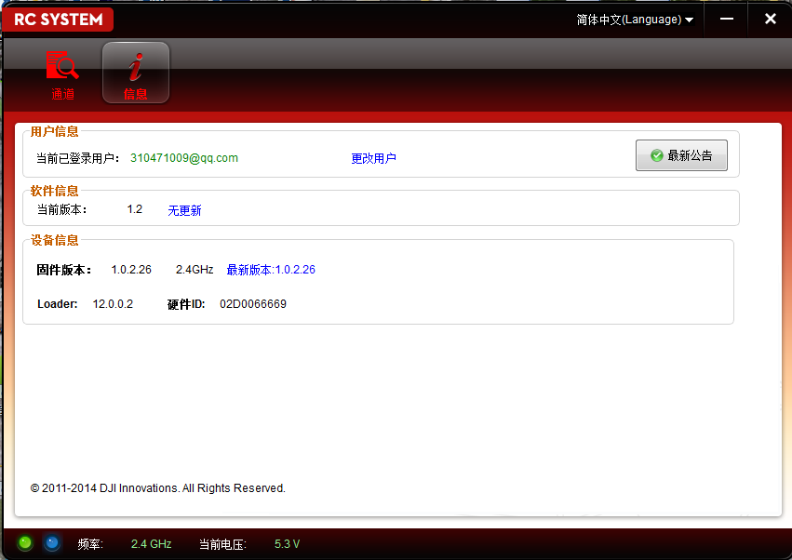This screenshot has width=792, height=560.
Task: Click the 最新公告 button
Action: 681,155
